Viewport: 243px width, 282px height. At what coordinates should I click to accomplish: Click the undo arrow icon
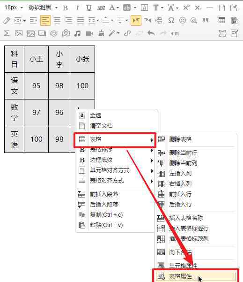(151, 33)
